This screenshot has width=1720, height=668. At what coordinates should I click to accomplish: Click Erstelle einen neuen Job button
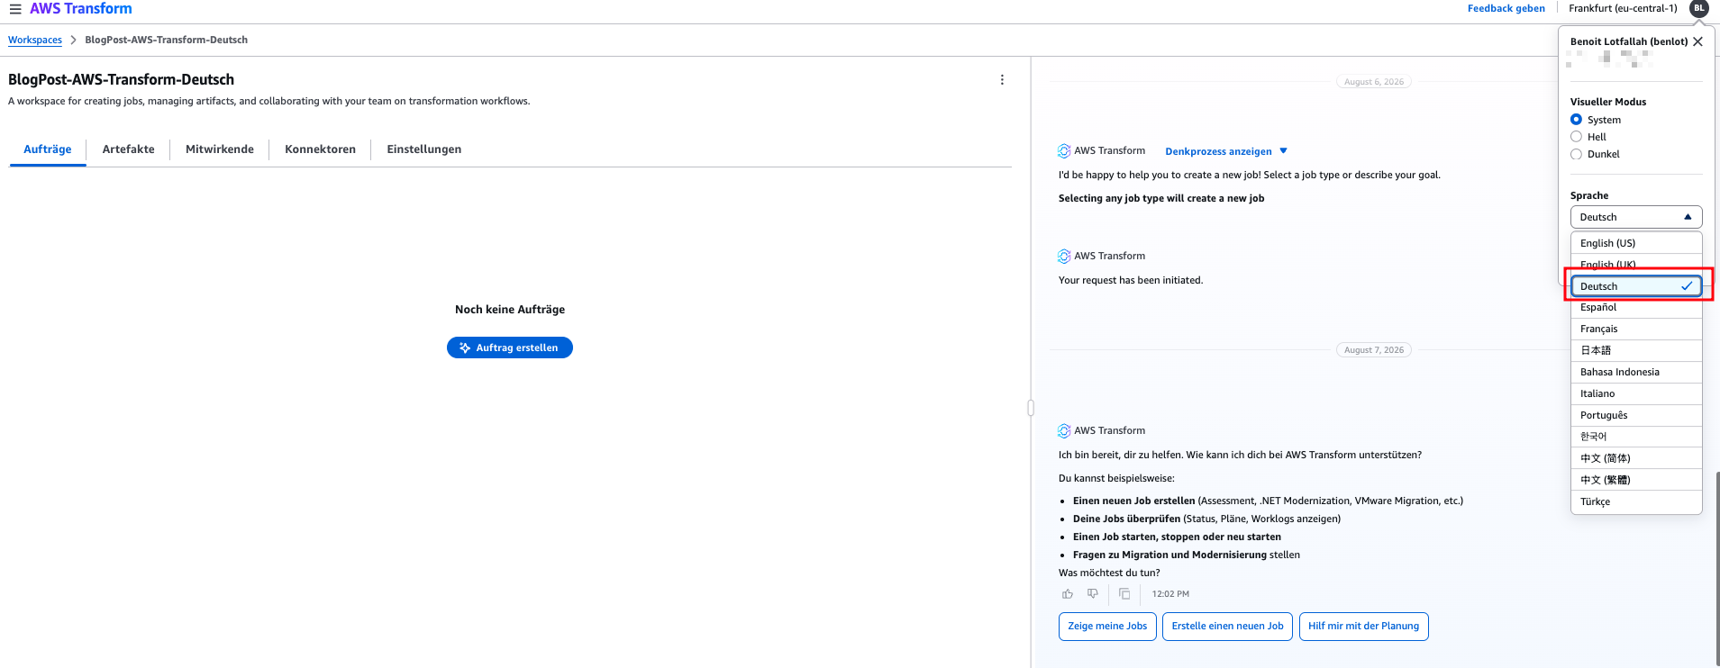[1227, 627]
